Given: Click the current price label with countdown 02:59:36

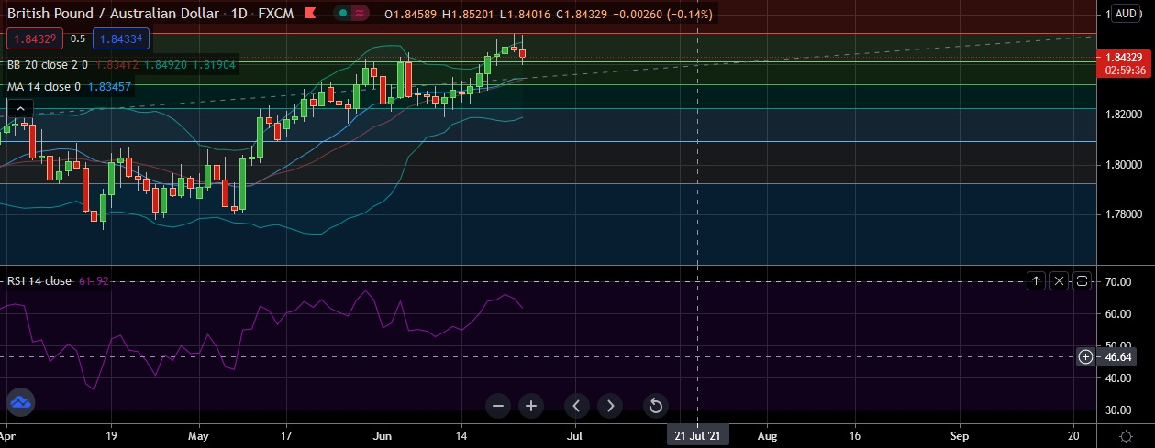Looking at the screenshot, I should point(1124,62).
